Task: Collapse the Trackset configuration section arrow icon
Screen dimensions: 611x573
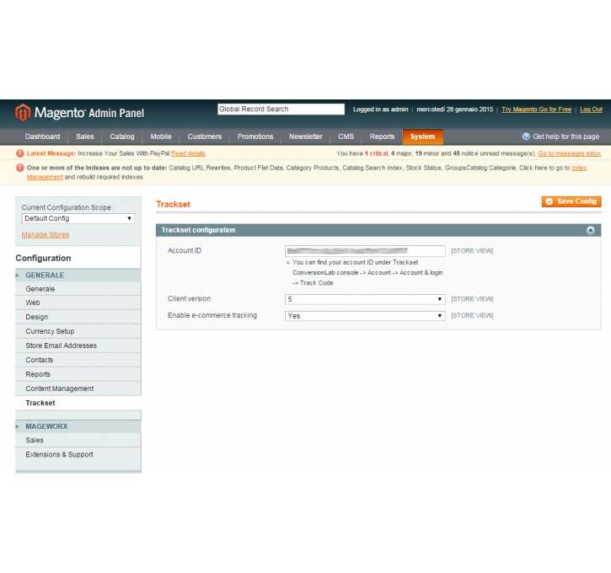Action: 590,230
